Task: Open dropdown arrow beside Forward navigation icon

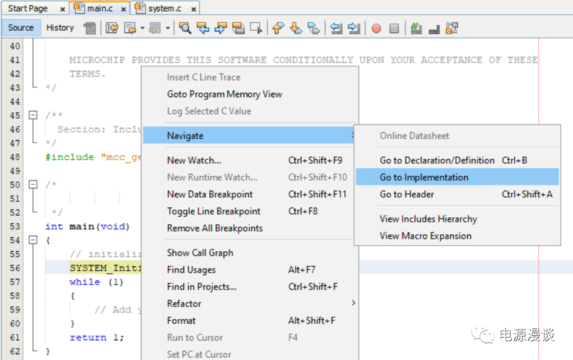Action: [x=167, y=28]
